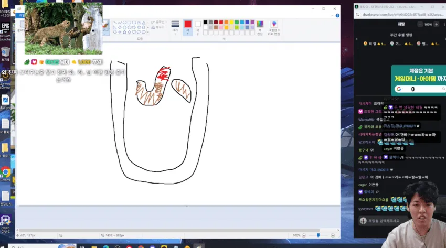Screen dimensions: 446x248
Task: Activate the Color 2 white box
Action: (198, 28)
